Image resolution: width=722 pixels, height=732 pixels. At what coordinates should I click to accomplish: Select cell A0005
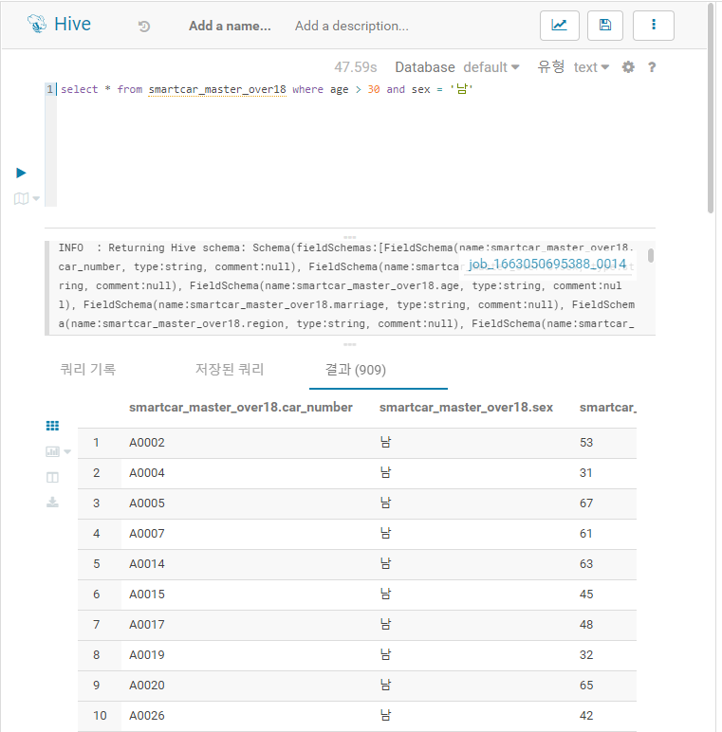[x=147, y=503]
